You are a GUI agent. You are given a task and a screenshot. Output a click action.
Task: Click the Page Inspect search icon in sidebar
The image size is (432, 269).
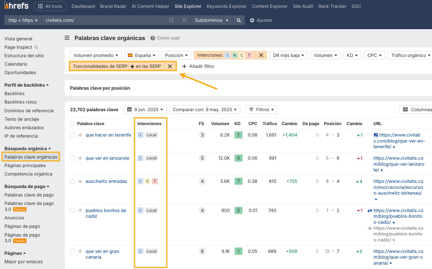coord(36,47)
